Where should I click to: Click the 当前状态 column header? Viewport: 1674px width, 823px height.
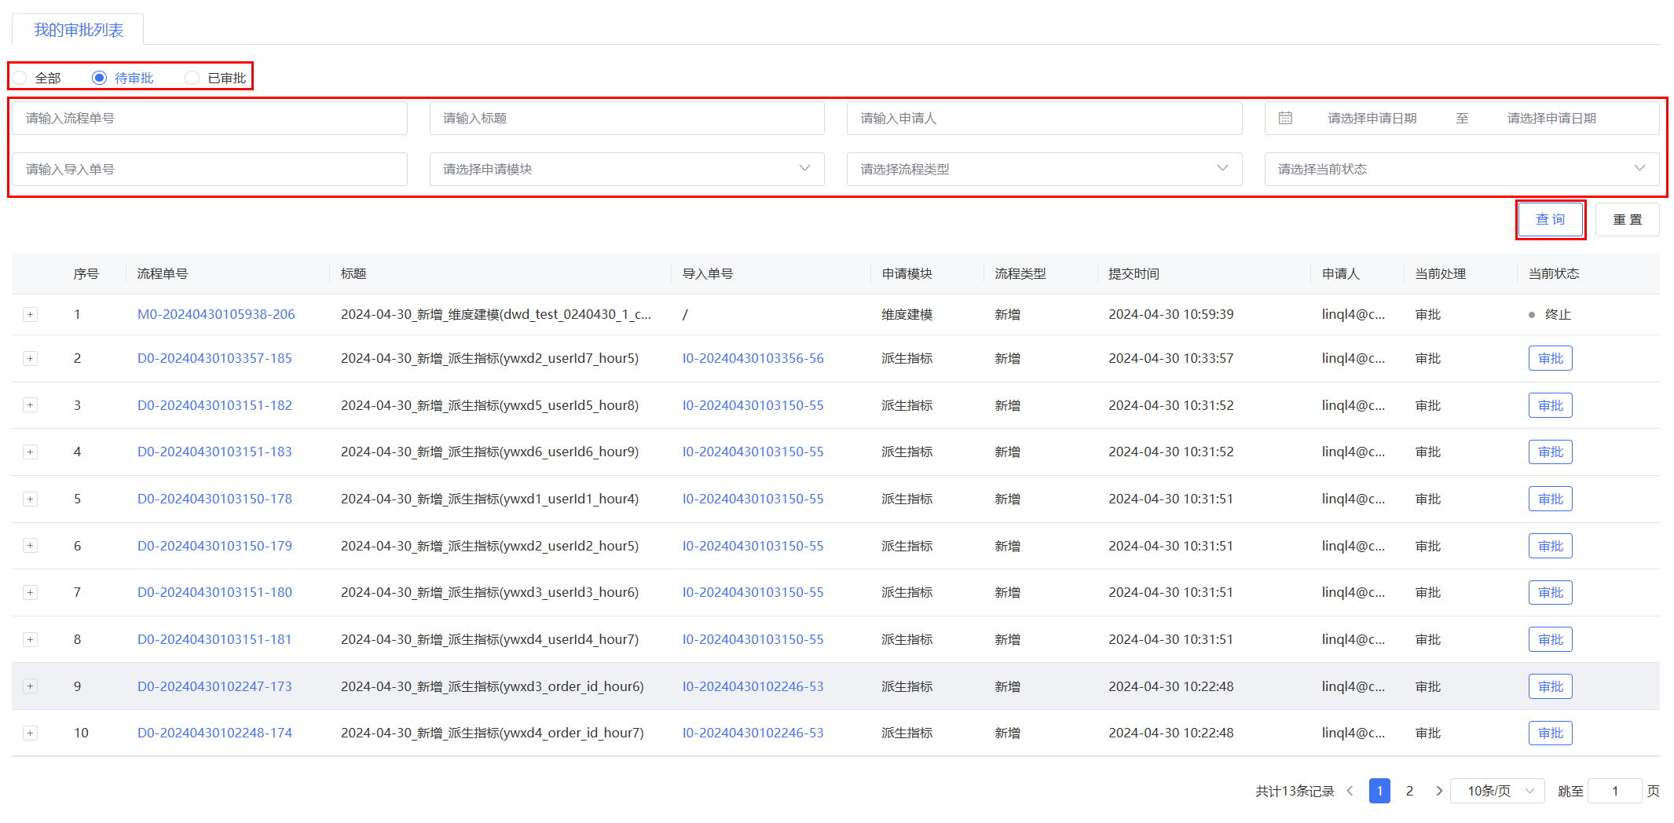[x=1553, y=273]
